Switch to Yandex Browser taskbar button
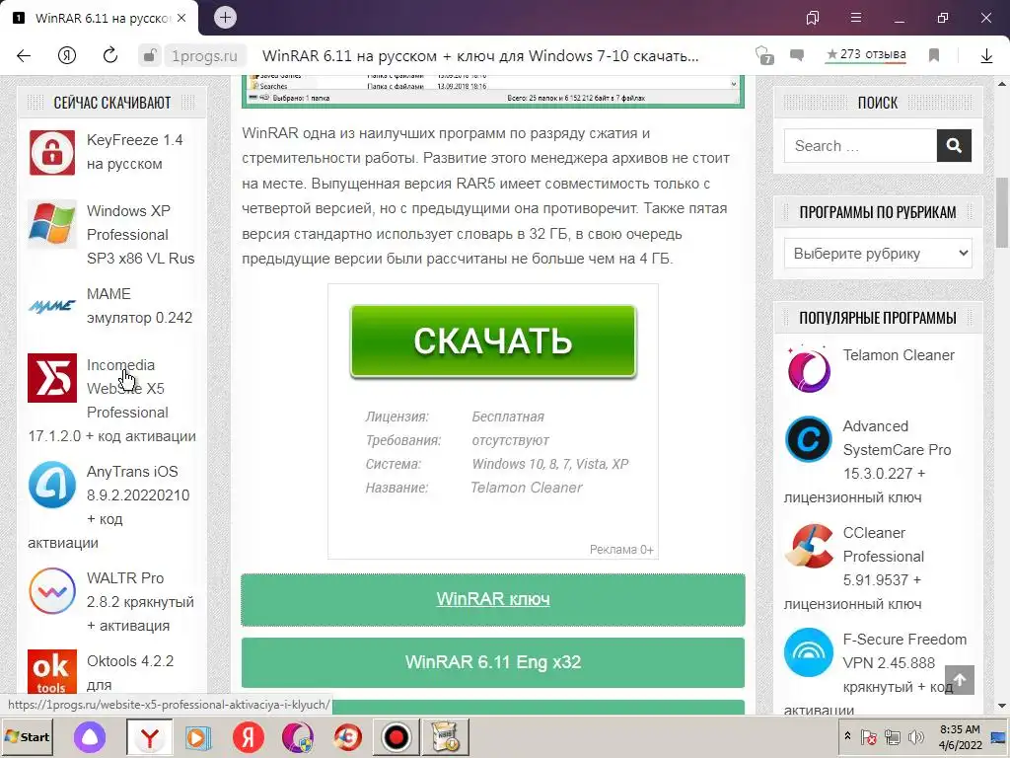 (x=150, y=736)
